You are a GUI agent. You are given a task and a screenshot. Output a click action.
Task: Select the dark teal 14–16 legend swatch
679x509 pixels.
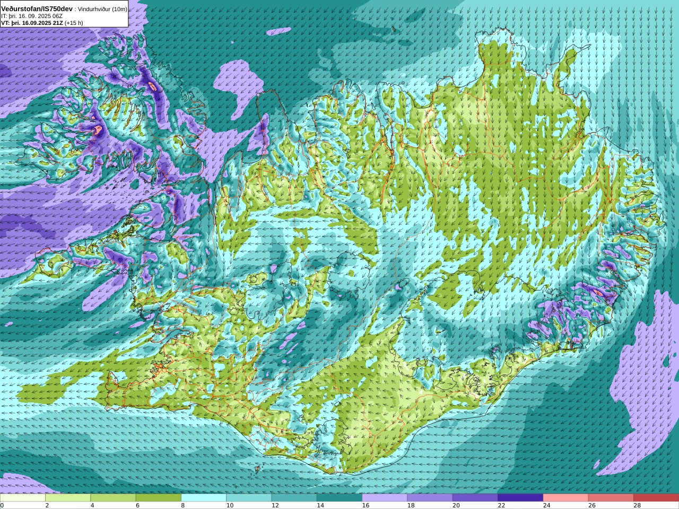click(x=339, y=498)
